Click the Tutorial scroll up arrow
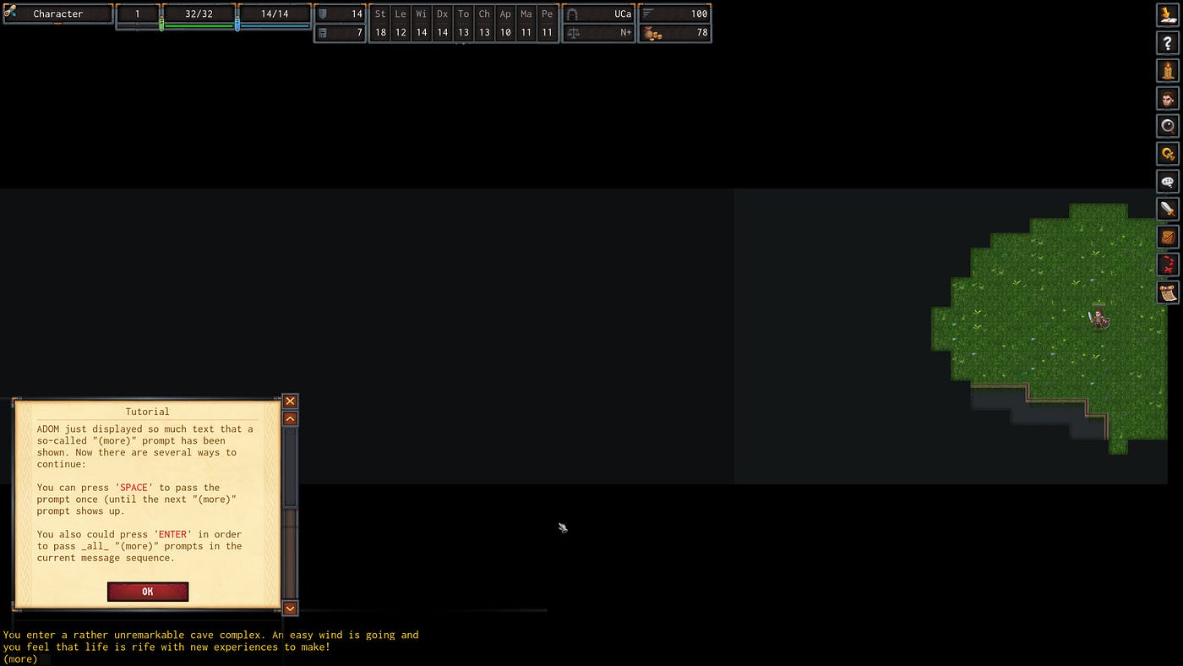This screenshot has height=666, width=1183. [290, 418]
